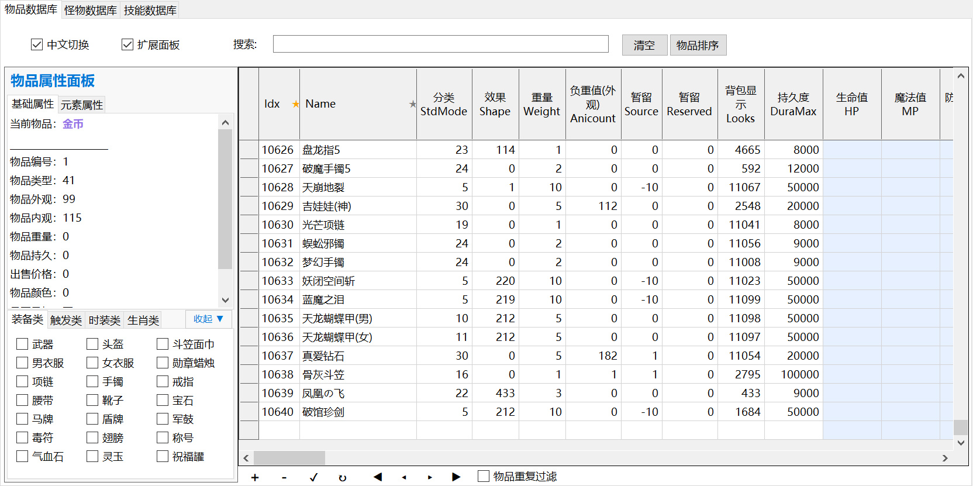Click the property panel vertical scrollbar thumb
The height and width of the screenshot is (486, 973).
pos(225,199)
